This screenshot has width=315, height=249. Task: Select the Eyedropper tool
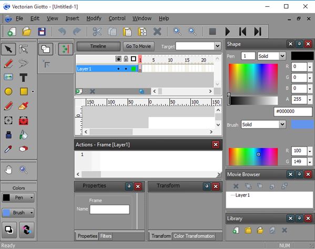click(x=8, y=149)
